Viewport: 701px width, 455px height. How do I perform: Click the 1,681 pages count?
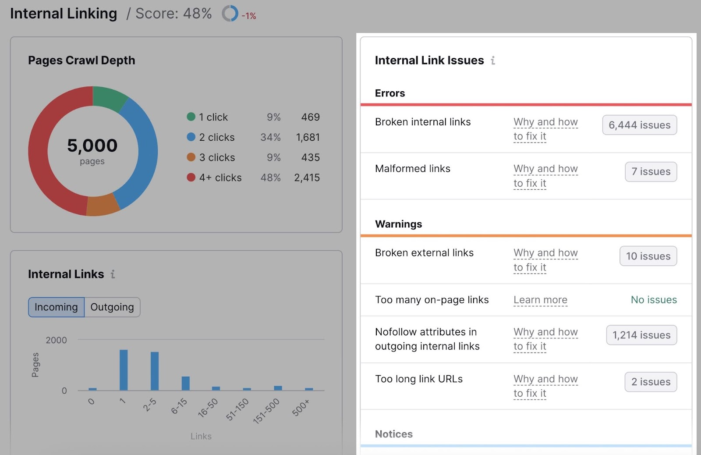tap(308, 137)
